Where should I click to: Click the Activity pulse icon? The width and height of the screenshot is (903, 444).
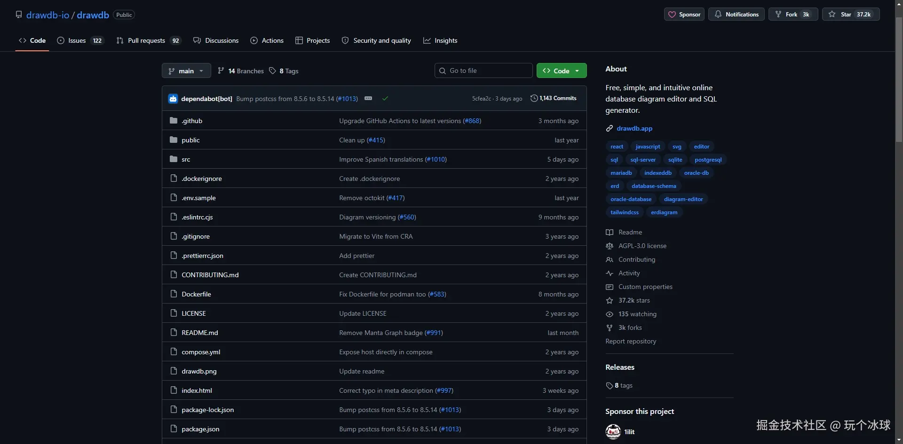[610, 273]
